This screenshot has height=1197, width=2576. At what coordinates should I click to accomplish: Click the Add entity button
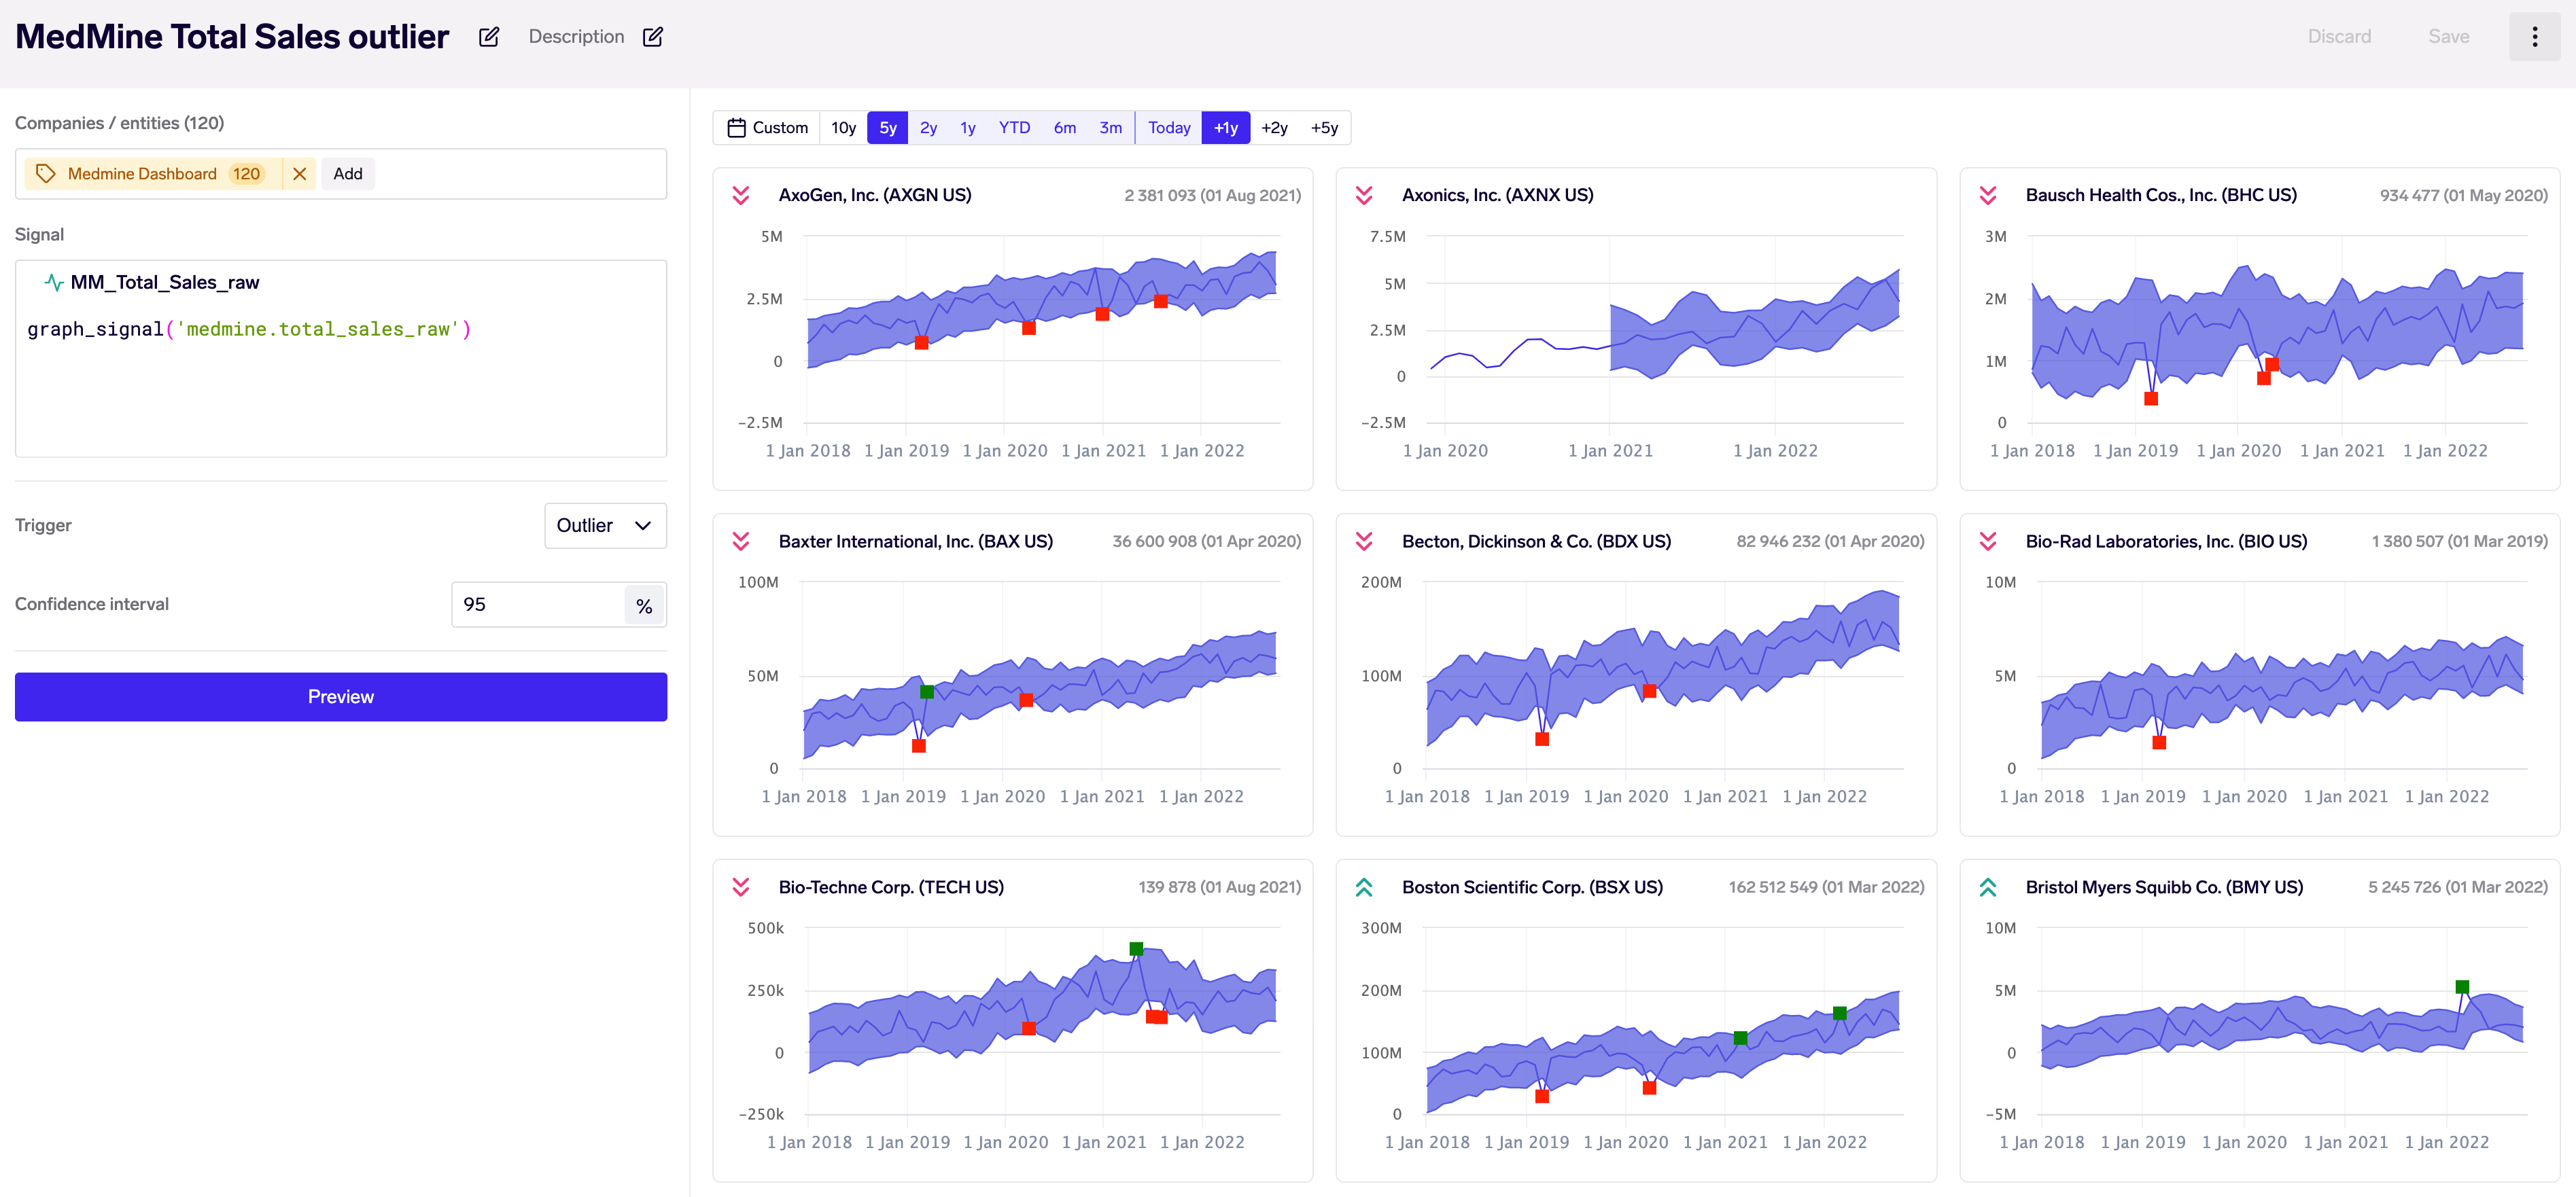[x=348, y=174]
